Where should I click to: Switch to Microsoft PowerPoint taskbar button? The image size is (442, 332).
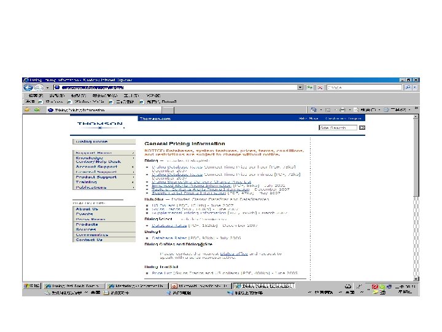[x=200, y=286]
